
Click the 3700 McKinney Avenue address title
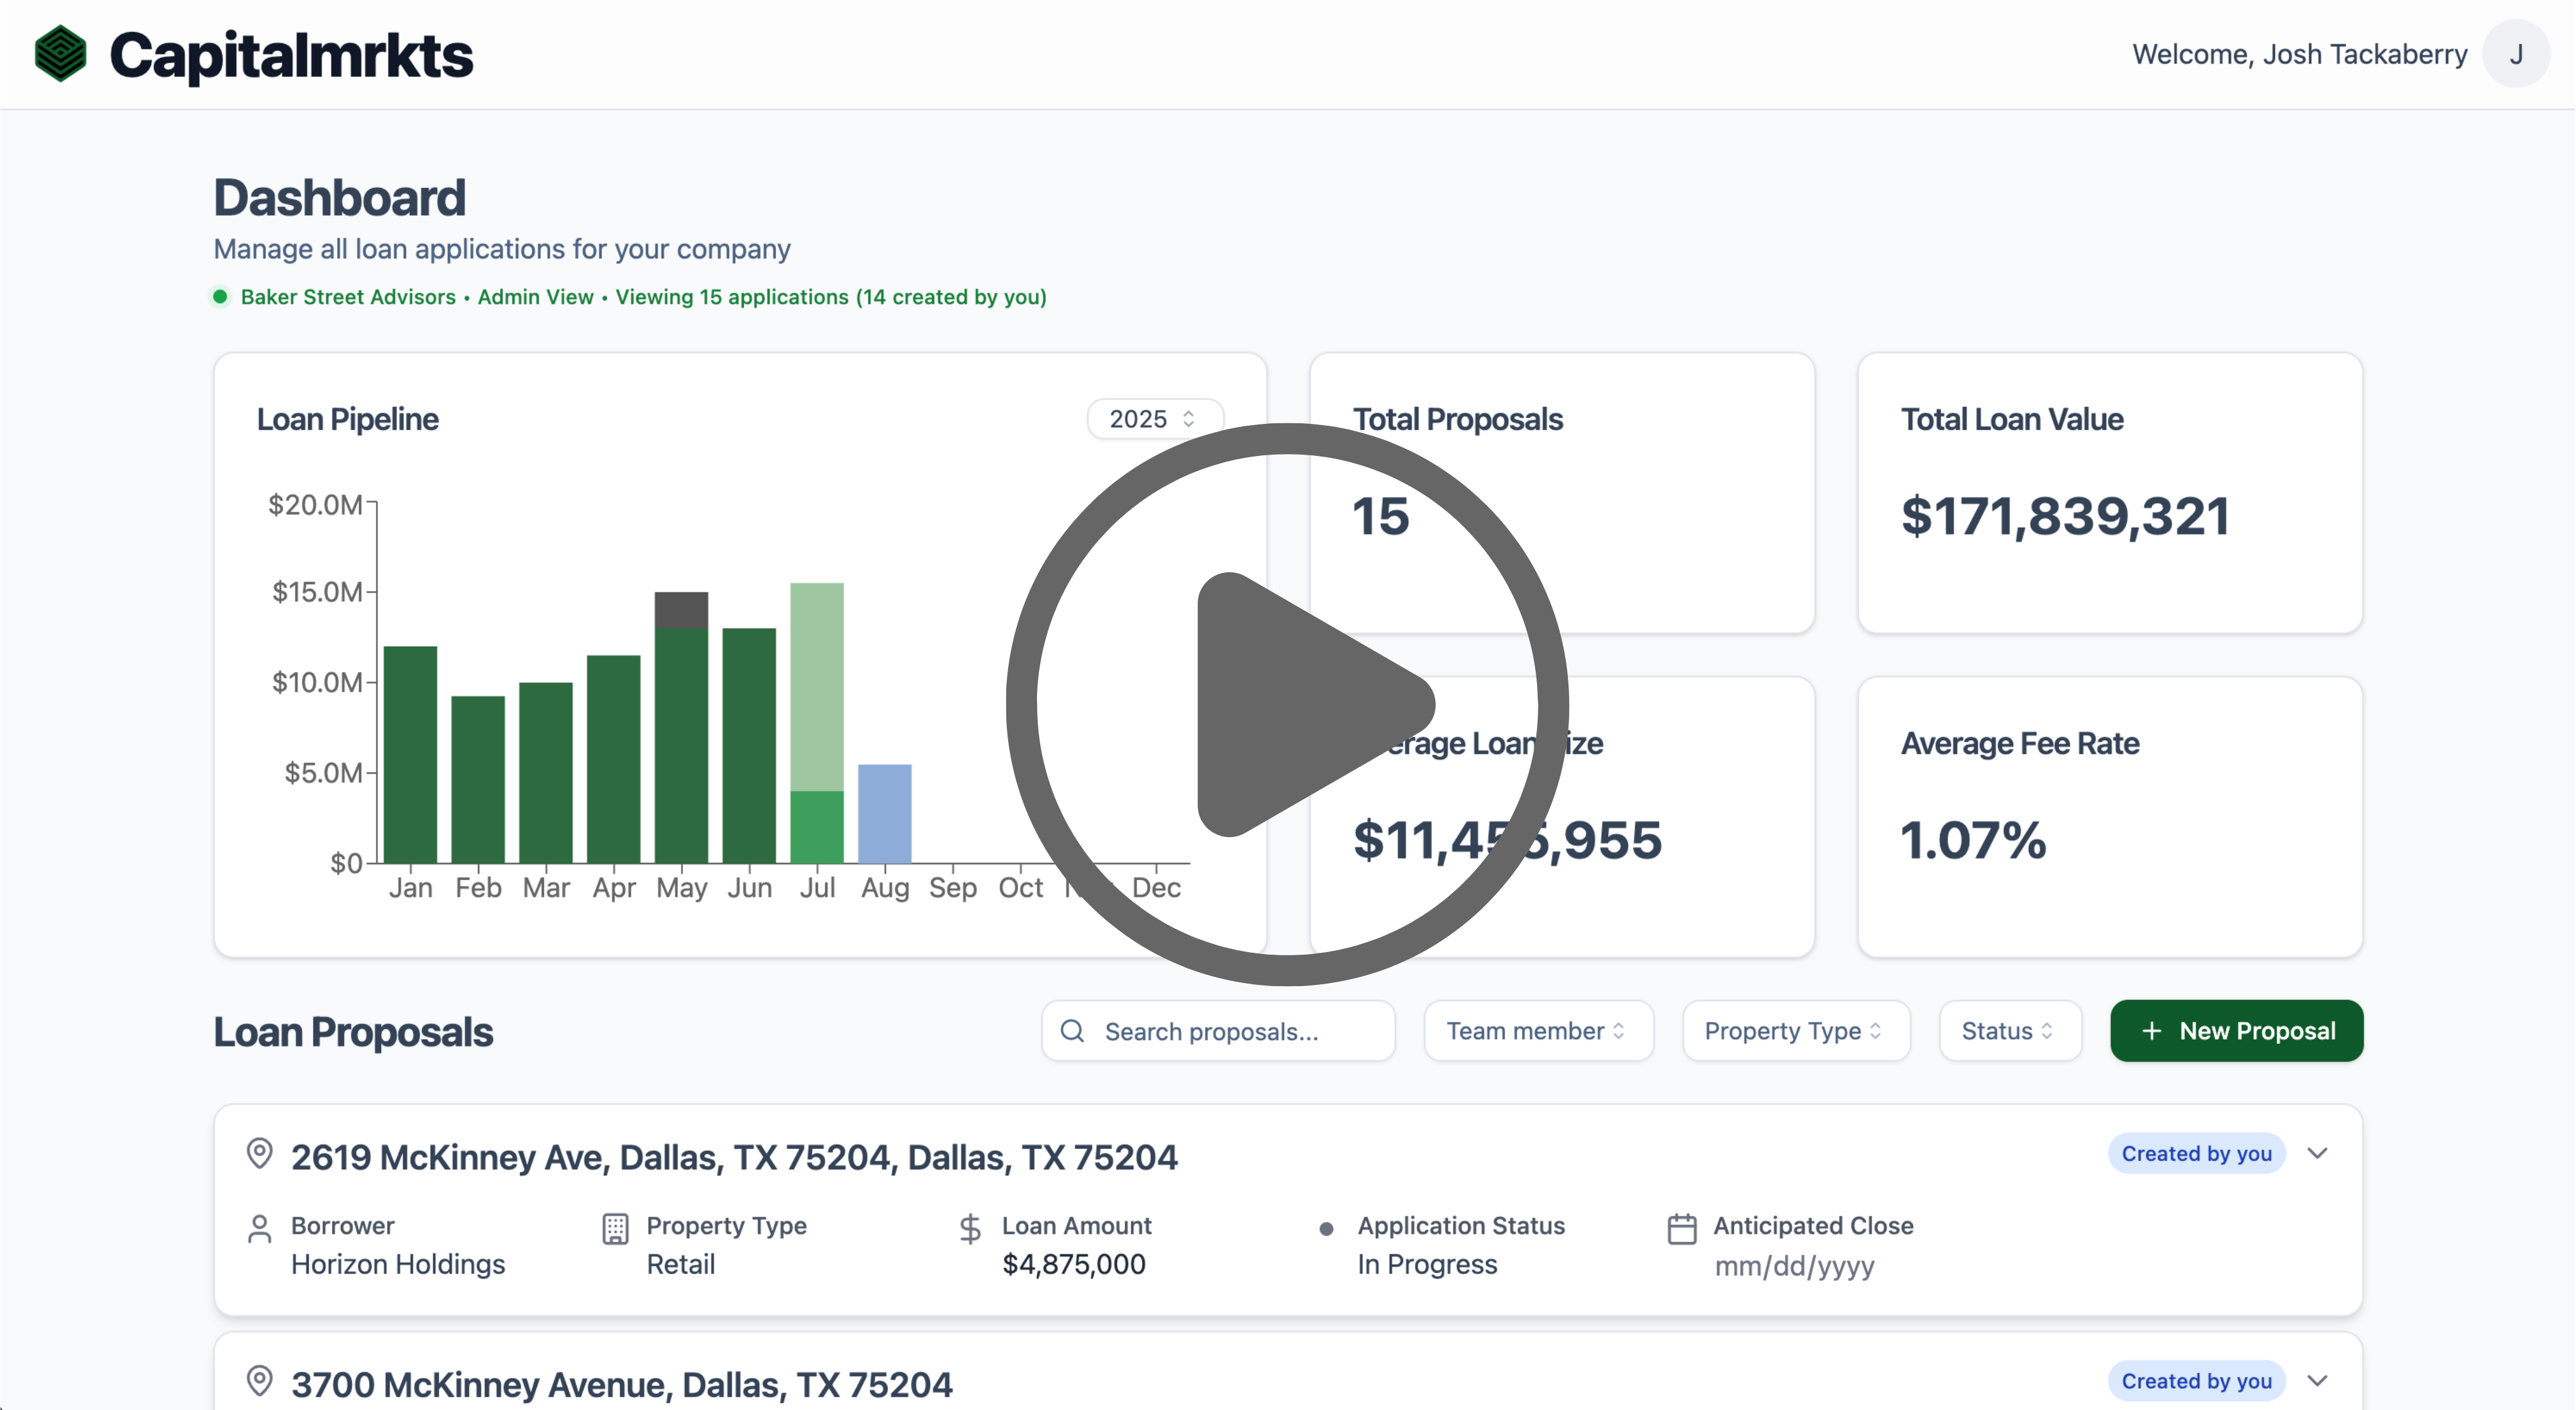pos(622,1385)
